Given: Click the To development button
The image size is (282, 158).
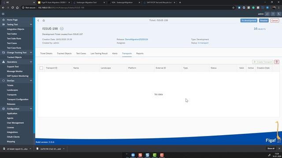Looking at the screenshot, I should (249, 21).
